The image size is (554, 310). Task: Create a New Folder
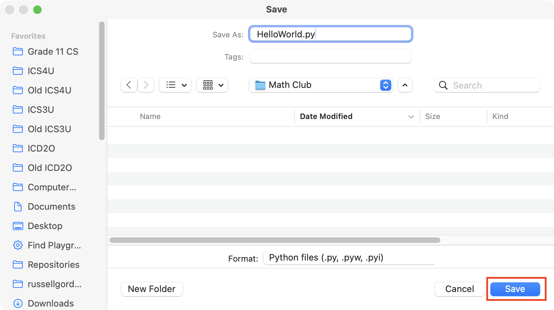tap(152, 289)
